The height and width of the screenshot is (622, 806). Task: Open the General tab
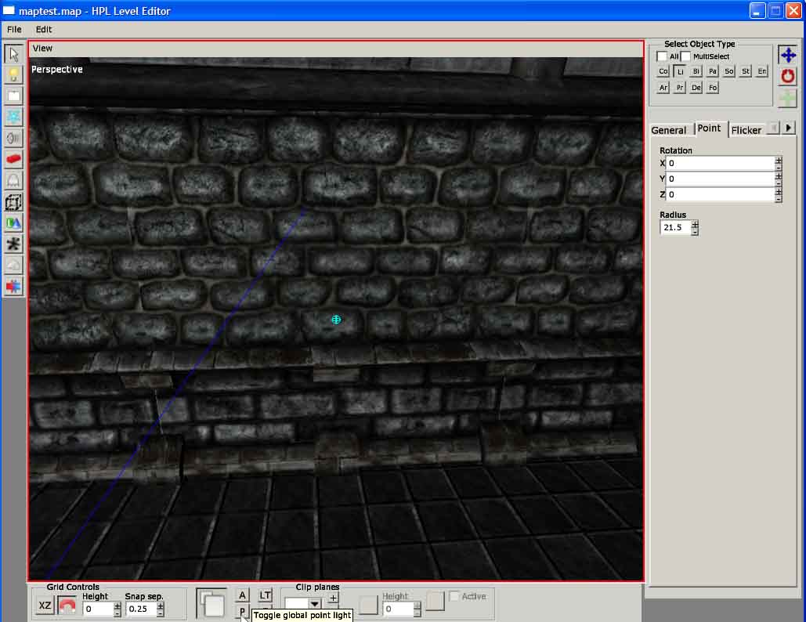pos(669,130)
